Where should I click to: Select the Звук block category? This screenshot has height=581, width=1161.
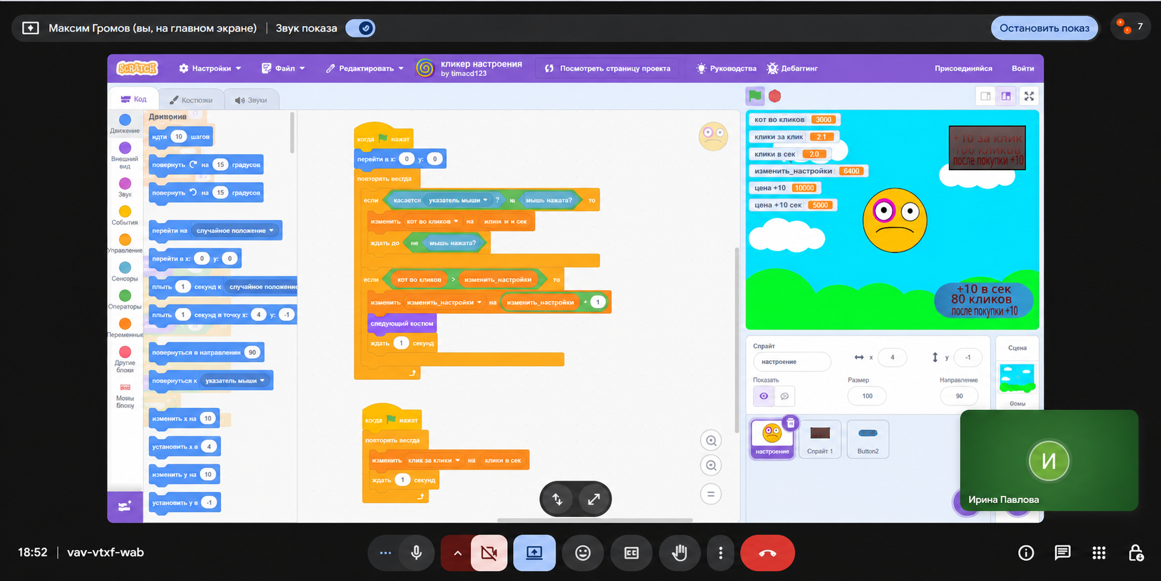(x=125, y=187)
